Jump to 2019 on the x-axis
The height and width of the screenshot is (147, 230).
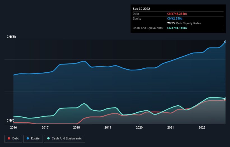(x=108, y=127)
